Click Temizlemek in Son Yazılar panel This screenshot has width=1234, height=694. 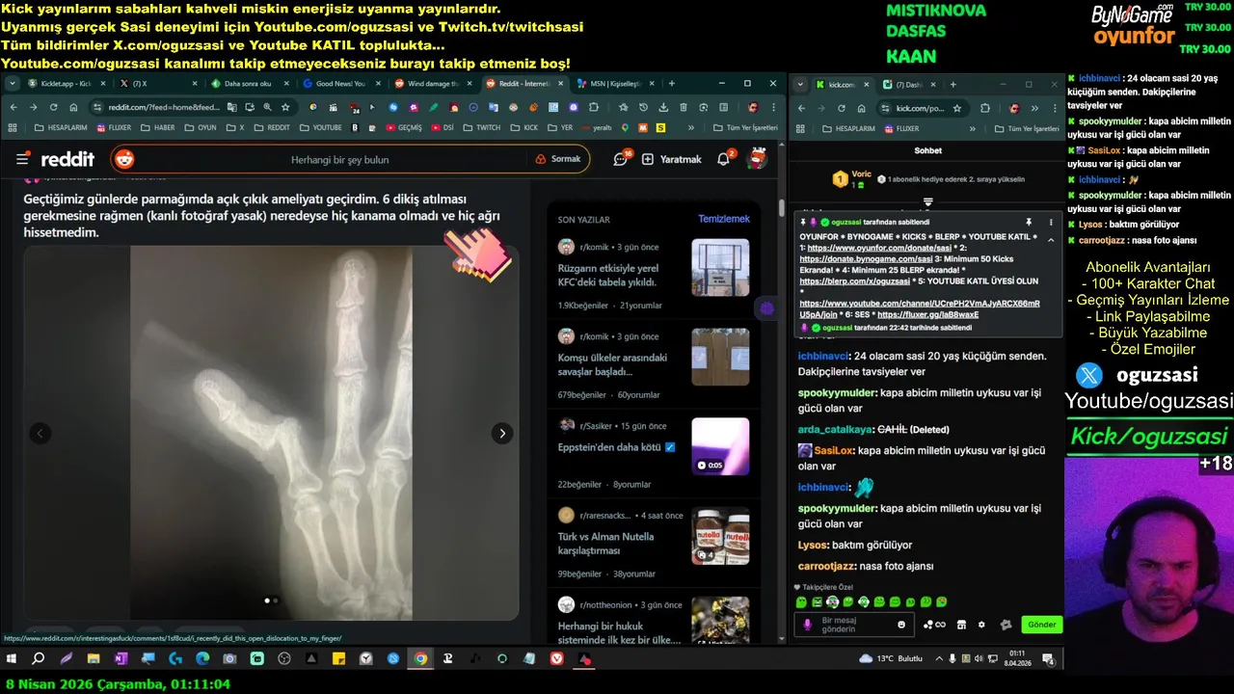click(x=723, y=219)
